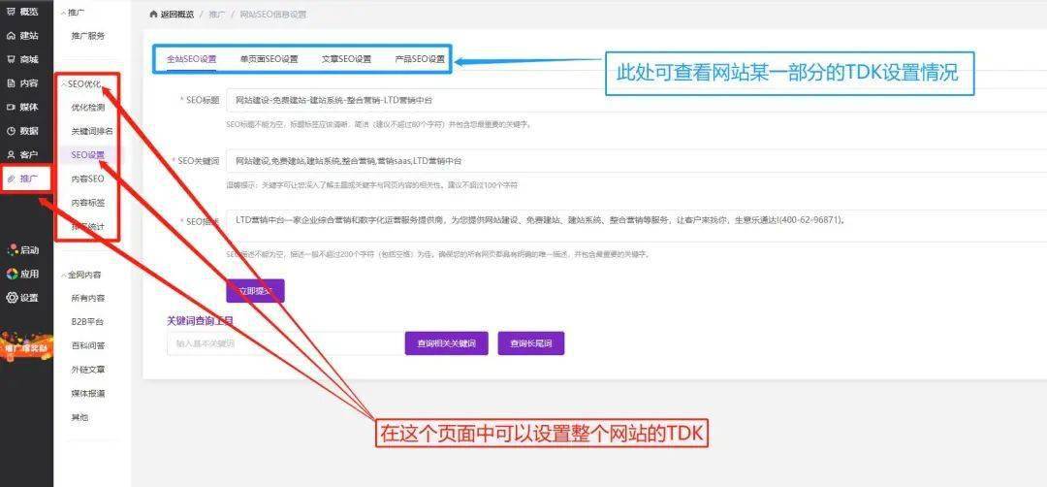Image resolution: width=1047 pixels, height=487 pixels.
Task: Switch to the 文章SEO设置 tab
Action: click(x=346, y=59)
